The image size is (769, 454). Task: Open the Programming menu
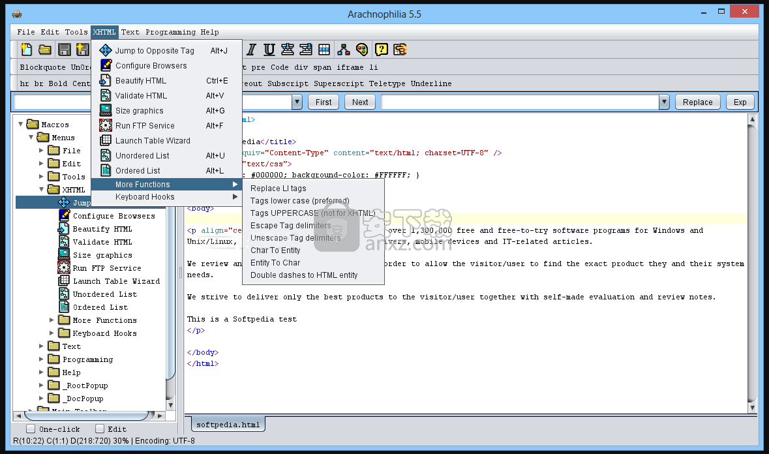(x=171, y=32)
